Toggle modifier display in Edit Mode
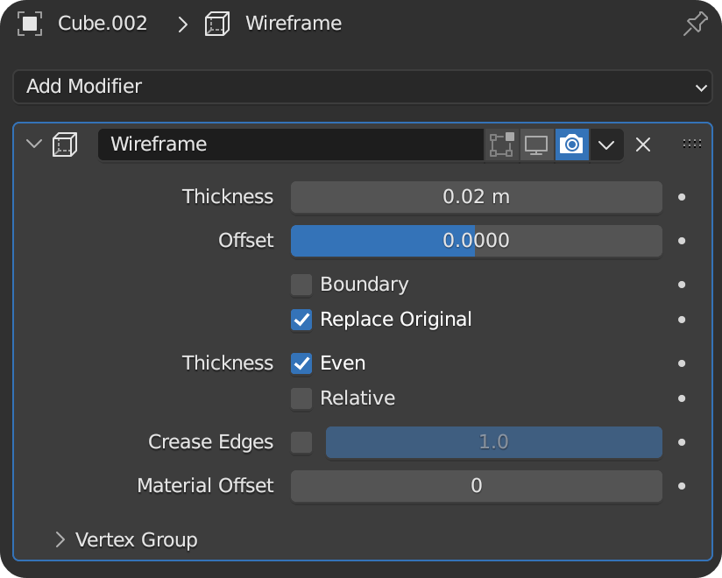This screenshot has height=578, width=722. 502,144
